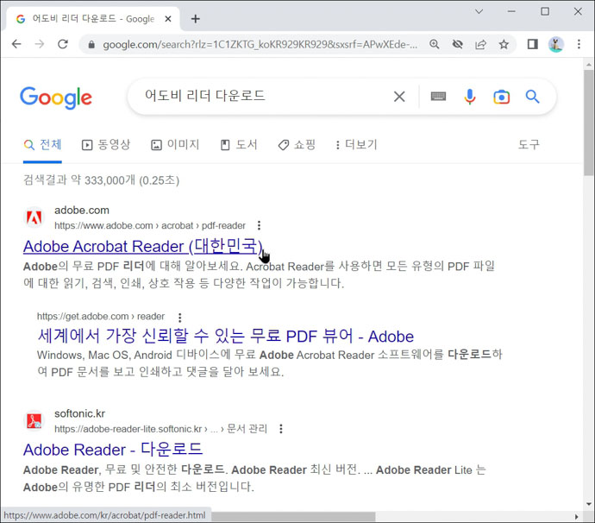Open Chrome's three-dot menu

click(x=579, y=44)
